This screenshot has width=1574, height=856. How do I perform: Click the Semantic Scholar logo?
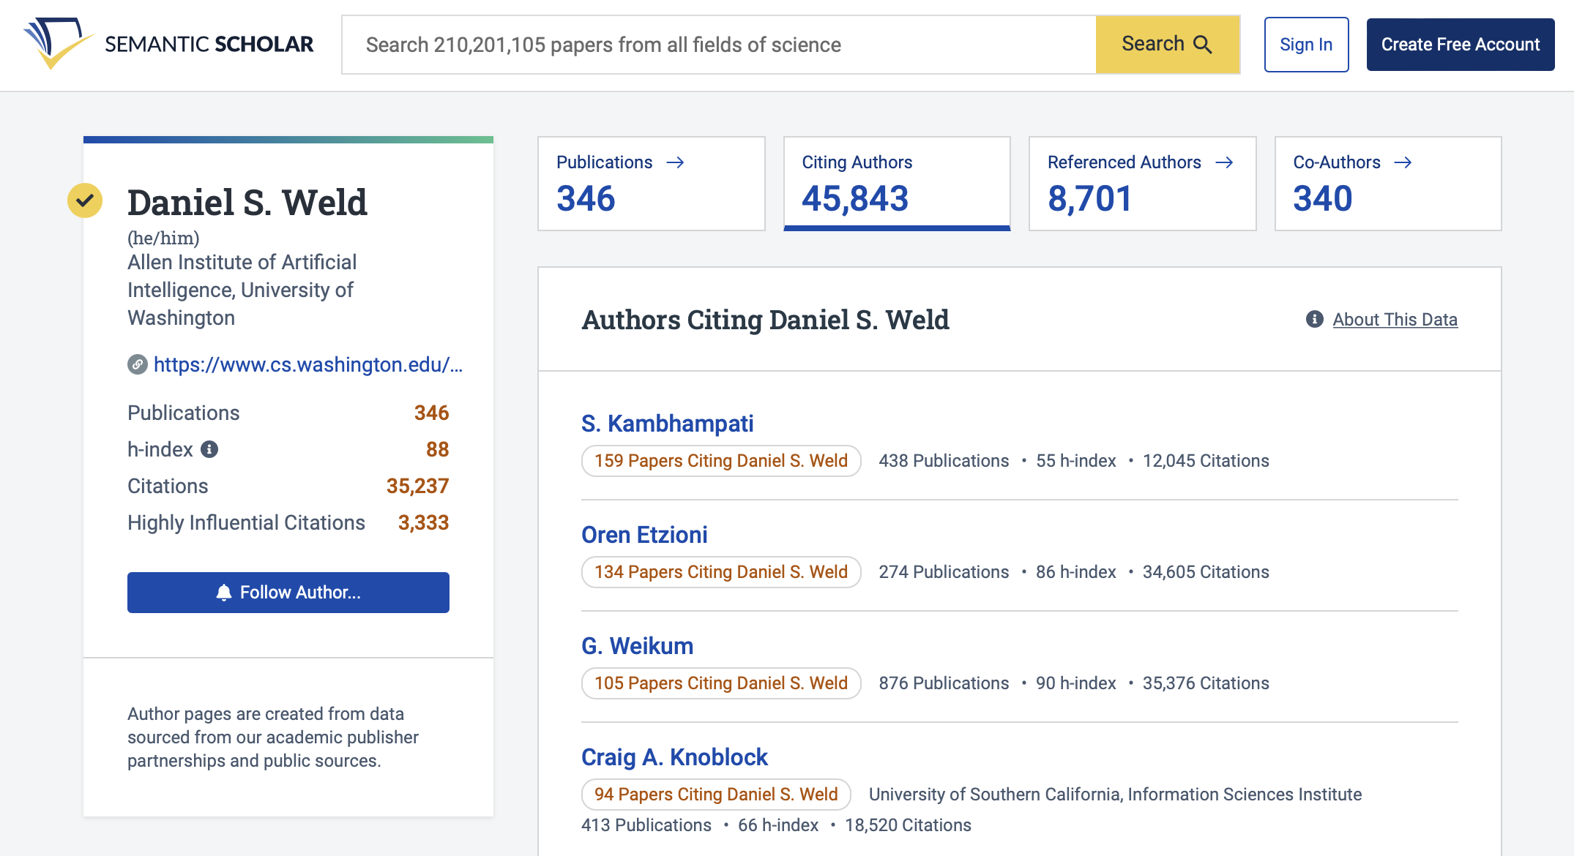[168, 44]
